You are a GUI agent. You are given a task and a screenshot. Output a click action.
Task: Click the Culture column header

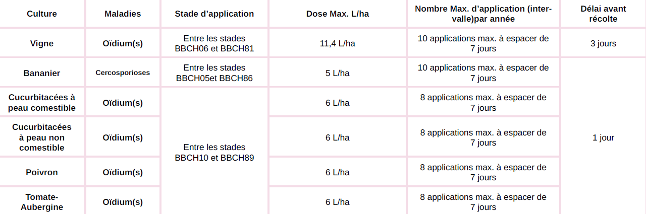point(42,14)
